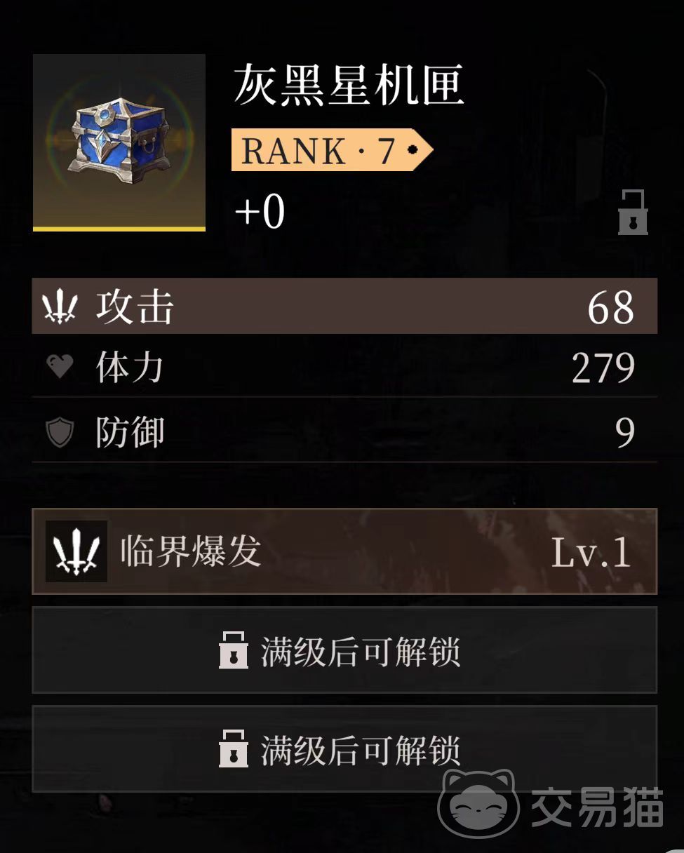The image size is (684, 853).
Task: Toggle the item lock padlock icon
Action: pyautogui.click(x=633, y=213)
